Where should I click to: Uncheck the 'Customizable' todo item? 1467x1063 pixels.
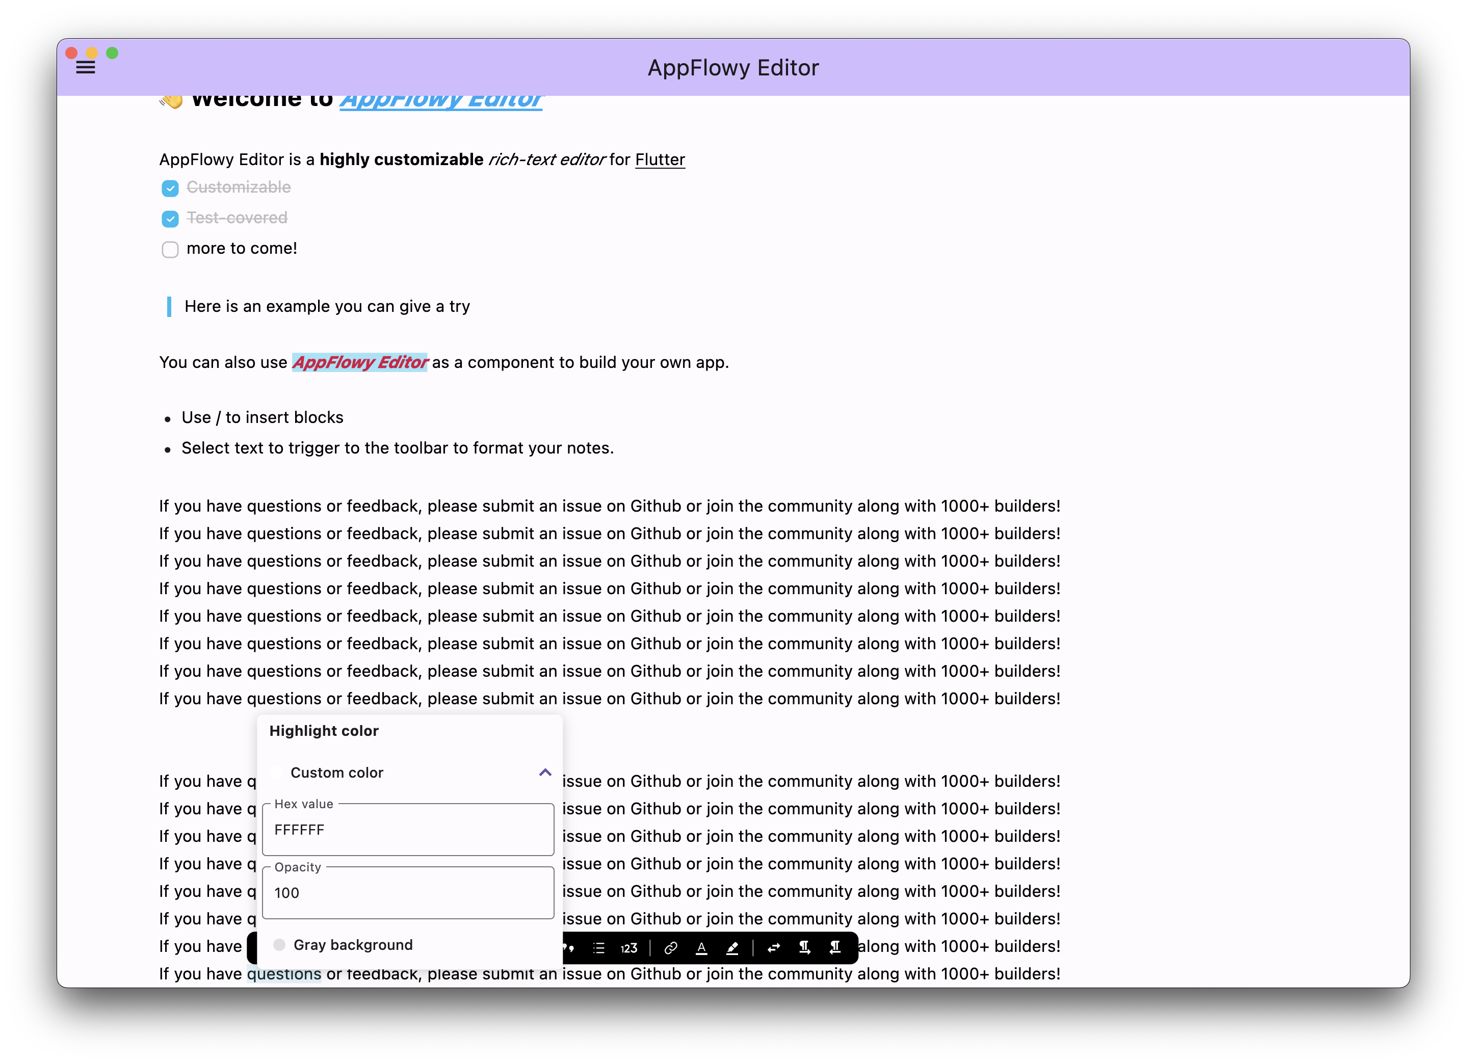pos(170,188)
